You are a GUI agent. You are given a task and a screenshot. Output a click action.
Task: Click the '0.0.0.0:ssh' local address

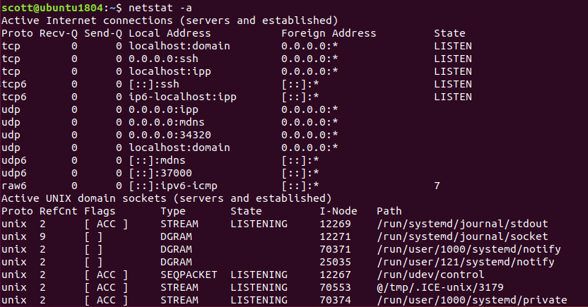(x=163, y=59)
